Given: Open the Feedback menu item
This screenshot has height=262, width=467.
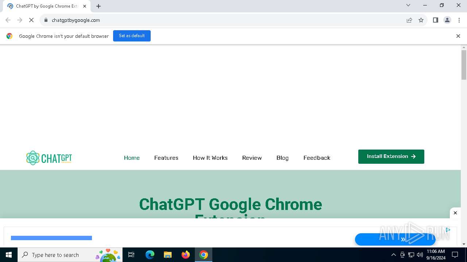Looking at the screenshot, I should tap(317, 158).
